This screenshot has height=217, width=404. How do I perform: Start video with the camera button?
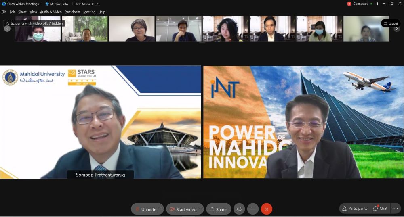[x=183, y=209]
